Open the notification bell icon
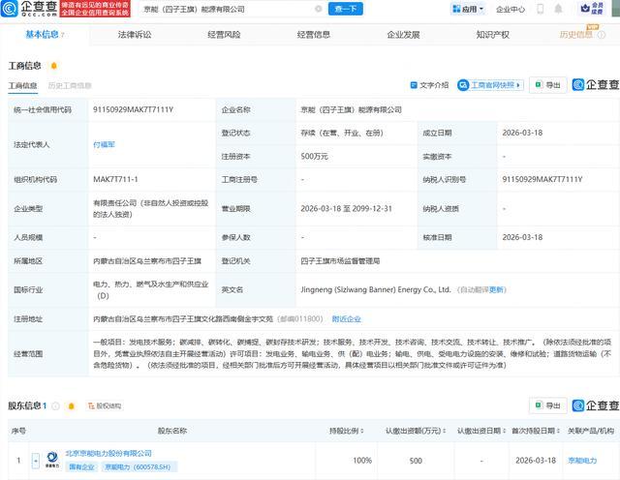Screen dimensions: 620x480 [558, 9]
